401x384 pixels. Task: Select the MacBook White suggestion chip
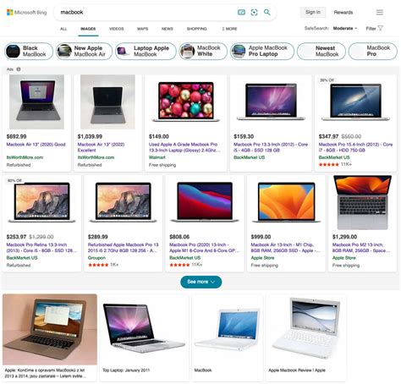click(x=203, y=51)
